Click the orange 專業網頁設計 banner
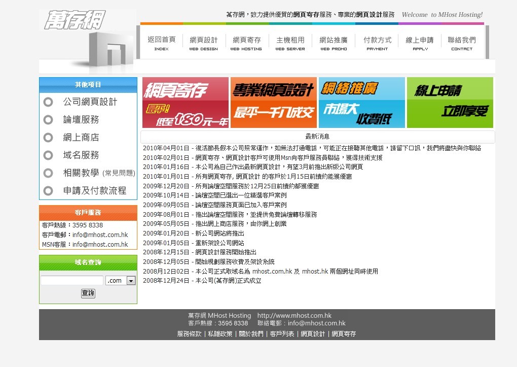The width and height of the screenshot is (517, 367). tap(274, 103)
